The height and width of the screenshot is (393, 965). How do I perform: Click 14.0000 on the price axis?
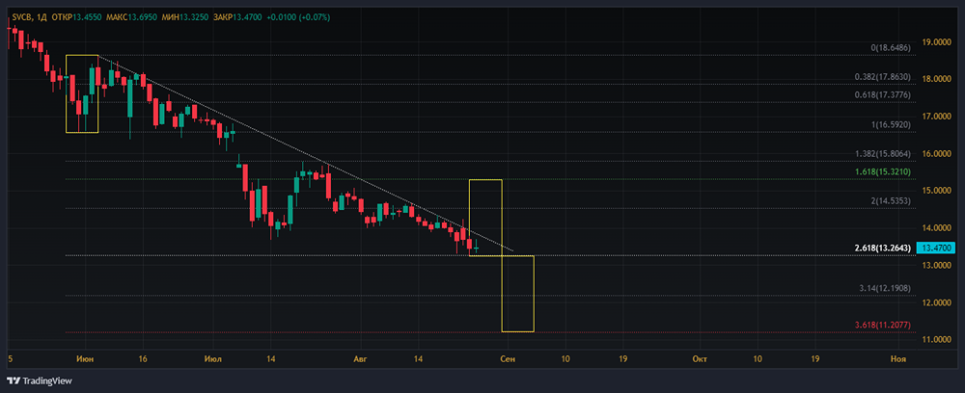[x=936, y=228]
